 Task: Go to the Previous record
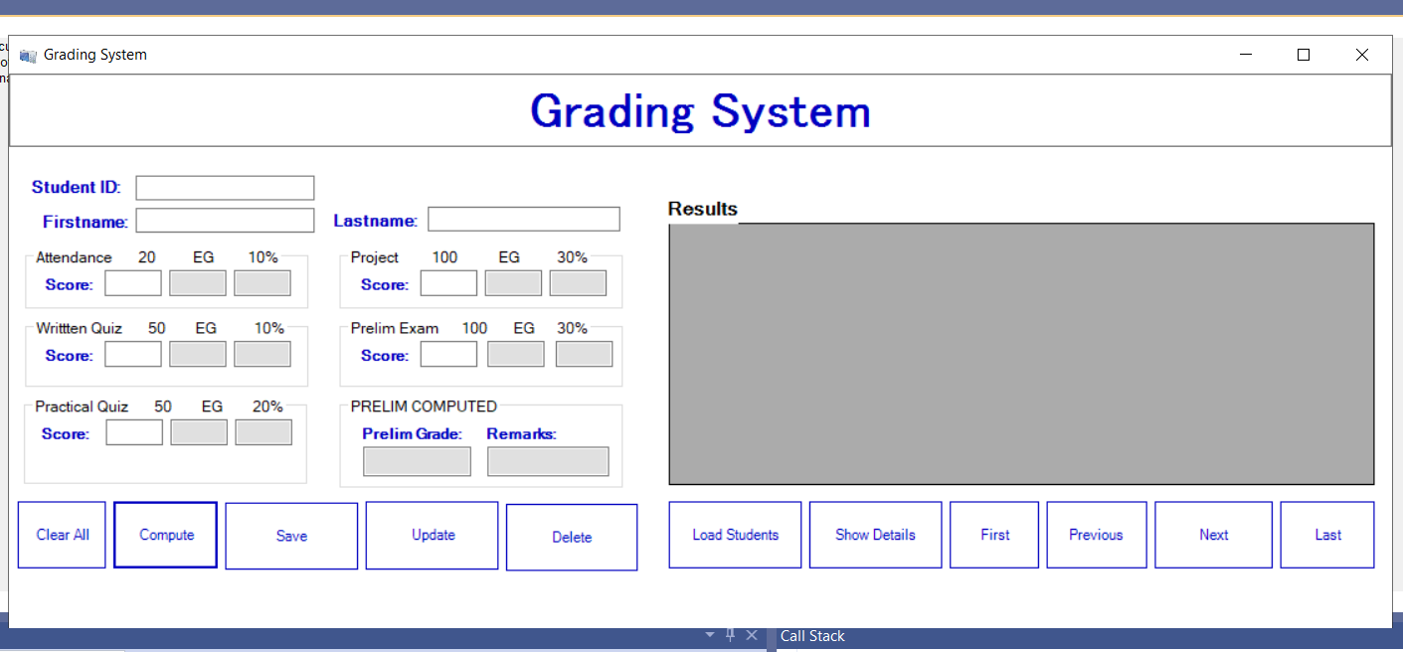(x=1096, y=535)
